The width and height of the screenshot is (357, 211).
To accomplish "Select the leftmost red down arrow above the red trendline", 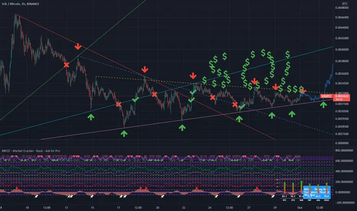I will (78, 46).
